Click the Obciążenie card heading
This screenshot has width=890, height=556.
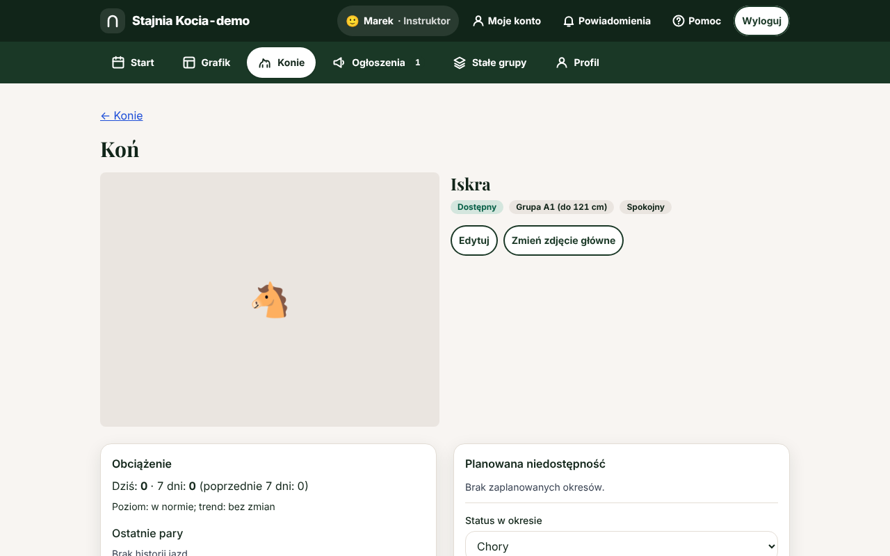click(x=142, y=464)
